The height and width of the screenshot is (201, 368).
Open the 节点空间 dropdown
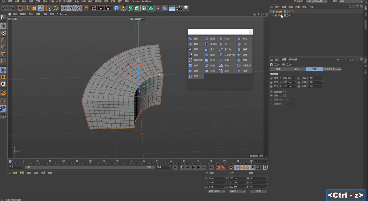point(317,2)
